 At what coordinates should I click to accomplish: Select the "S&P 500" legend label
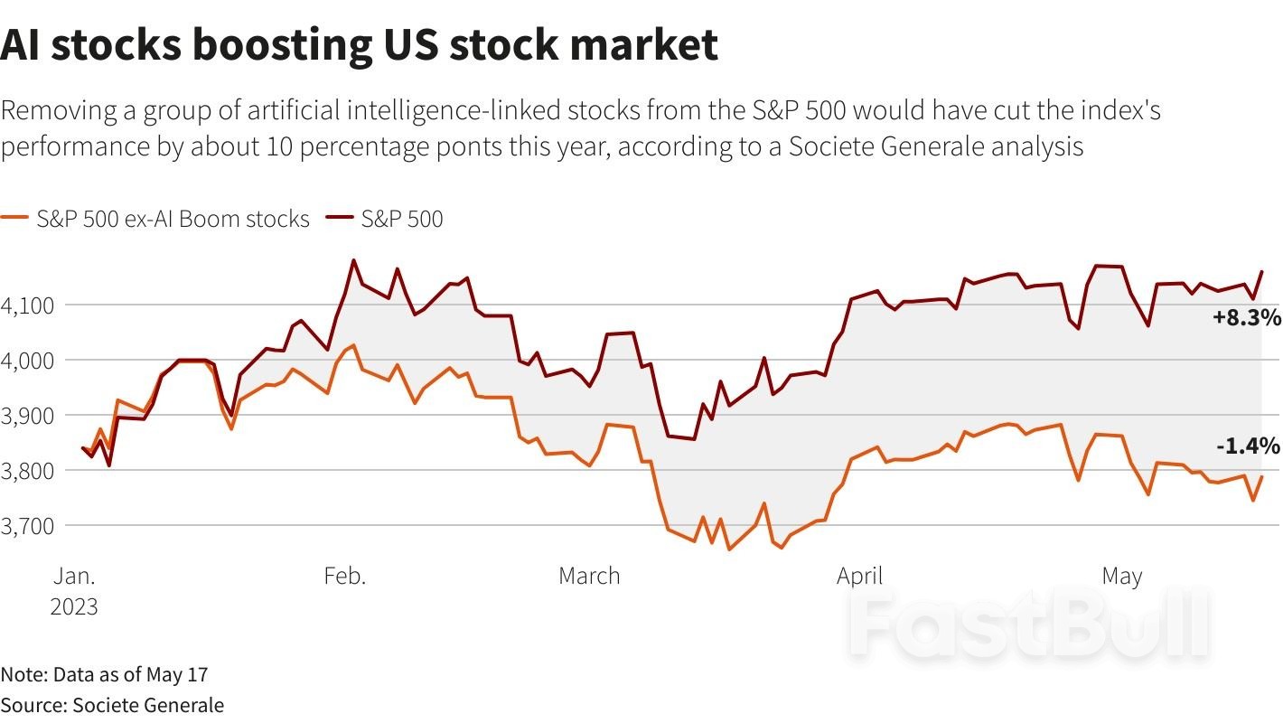(402, 219)
